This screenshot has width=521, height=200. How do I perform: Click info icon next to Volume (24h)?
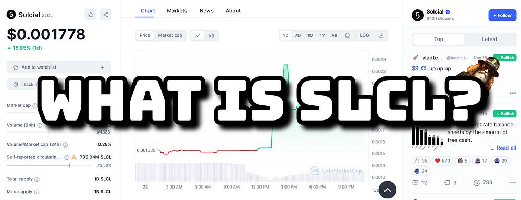[40, 126]
